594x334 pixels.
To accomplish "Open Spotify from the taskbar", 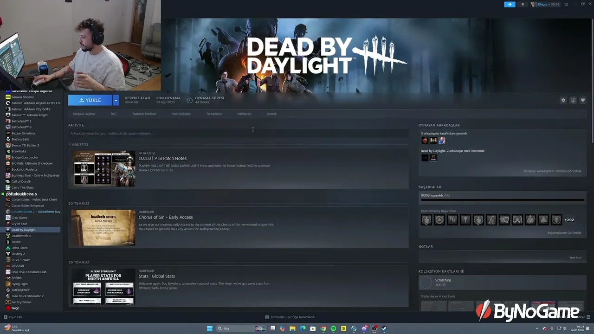I will click(333, 328).
